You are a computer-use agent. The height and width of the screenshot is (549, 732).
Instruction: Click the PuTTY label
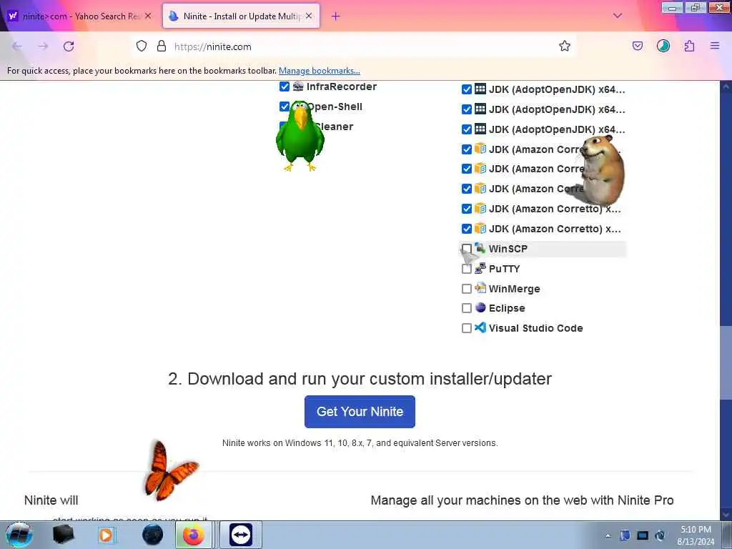coord(504,269)
